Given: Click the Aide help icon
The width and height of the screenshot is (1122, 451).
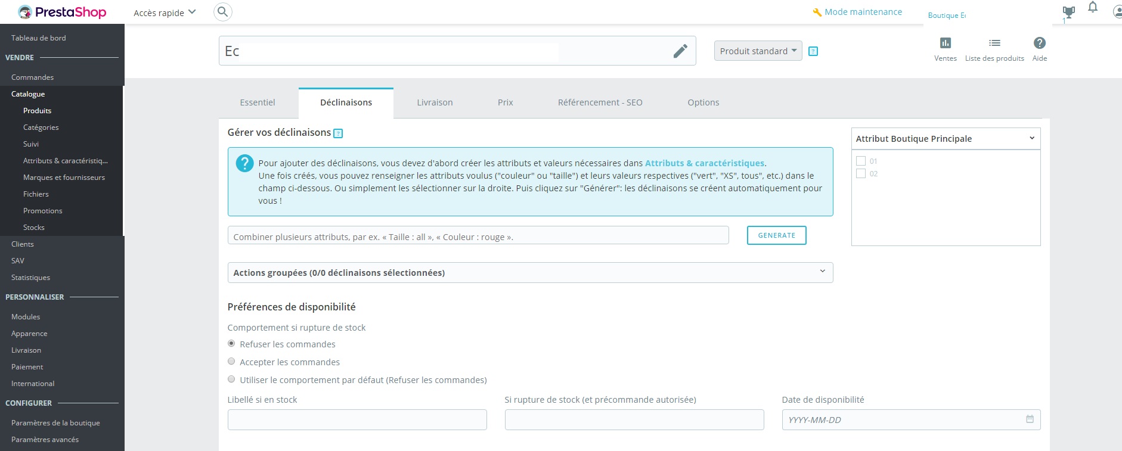Looking at the screenshot, I should pos(1040,43).
